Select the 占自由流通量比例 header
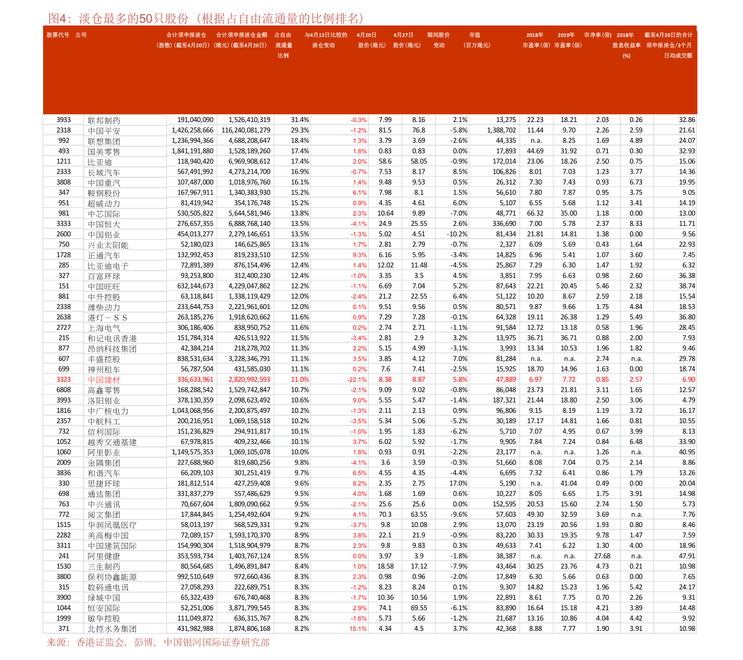Screen dimensions: 743x660 (x=283, y=46)
